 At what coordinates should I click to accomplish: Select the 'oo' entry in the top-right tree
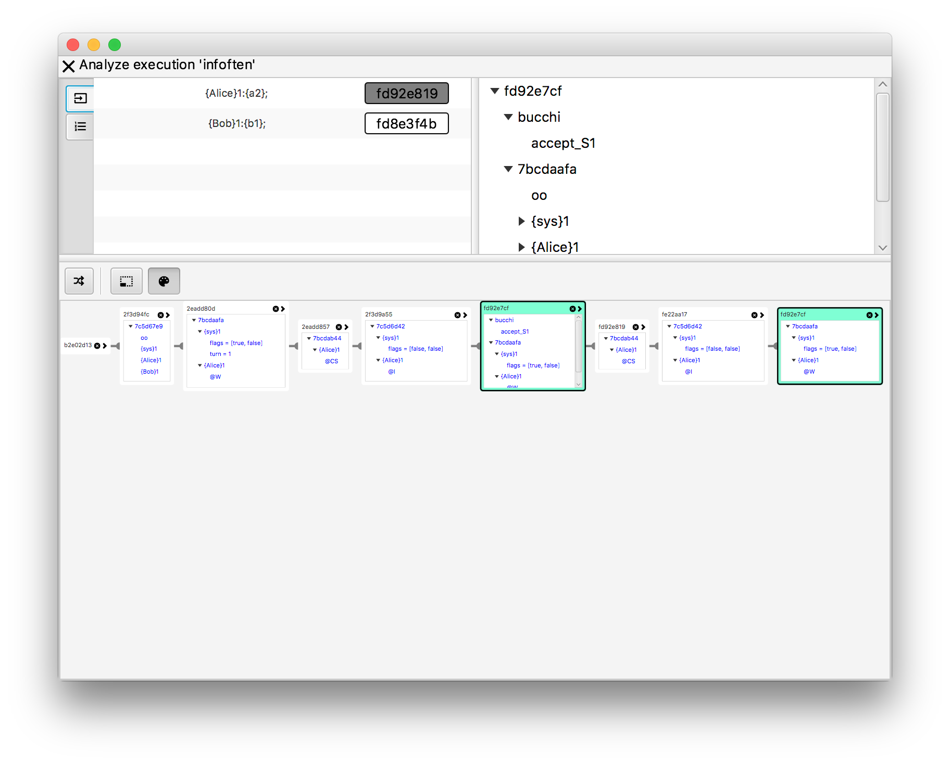(x=539, y=196)
